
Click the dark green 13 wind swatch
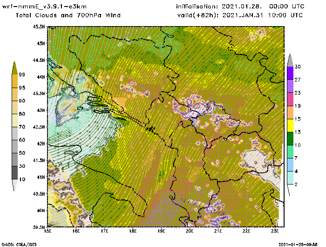coord(290,138)
